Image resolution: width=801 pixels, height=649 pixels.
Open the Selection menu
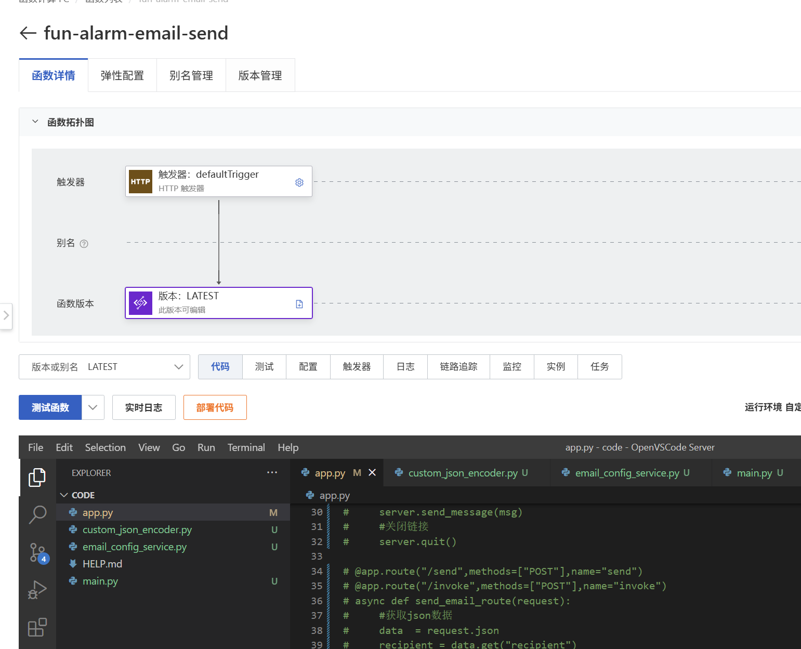[x=106, y=447]
